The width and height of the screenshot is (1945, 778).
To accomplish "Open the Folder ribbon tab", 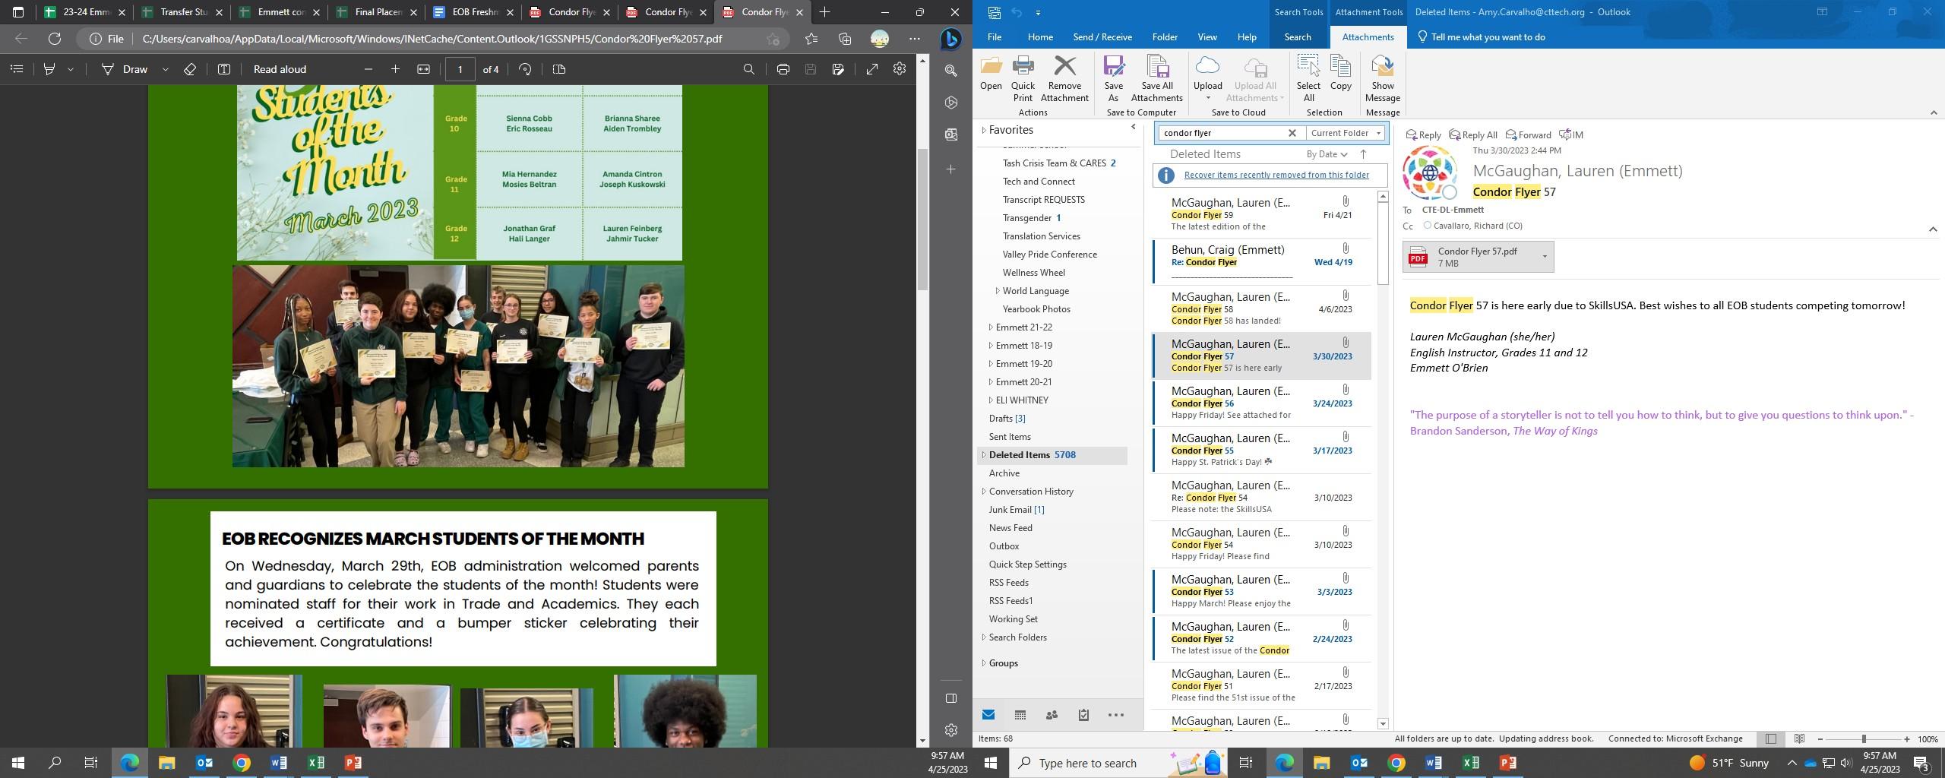I will coord(1164,37).
